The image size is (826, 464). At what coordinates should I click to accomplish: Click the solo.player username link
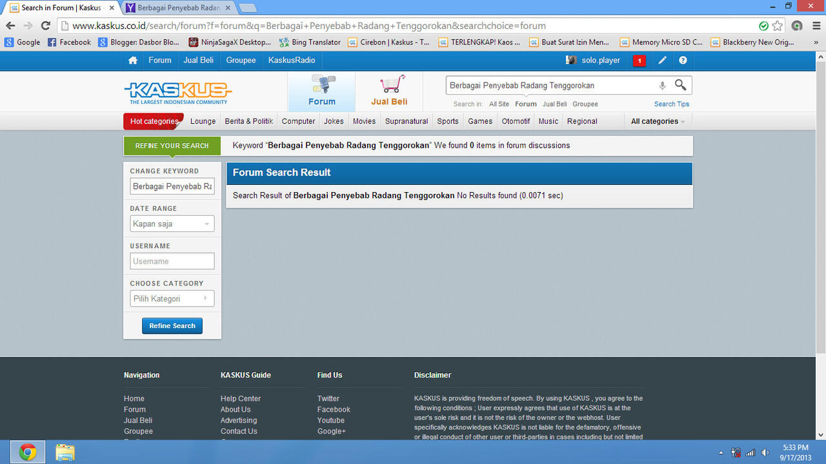(x=601, y=60)
